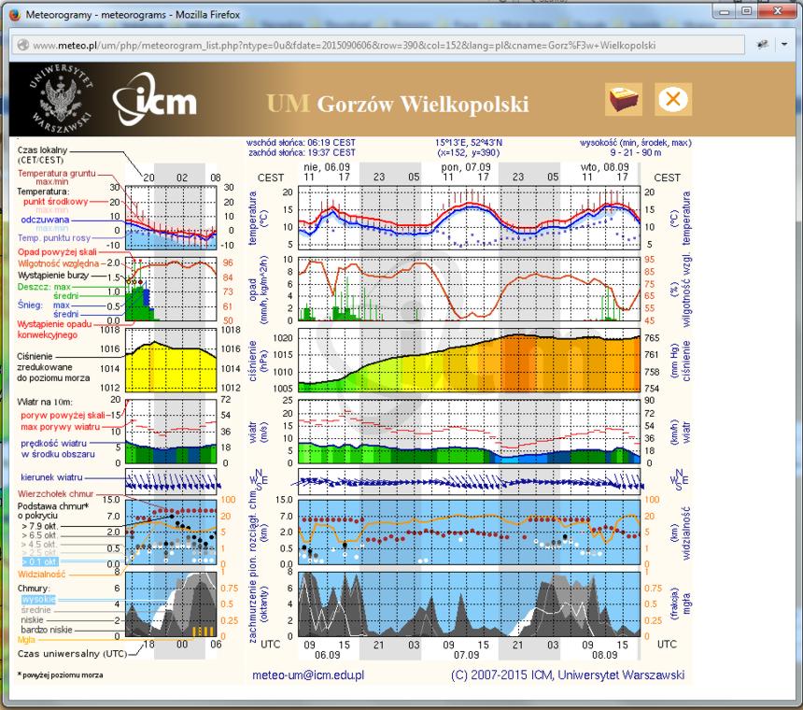Click the 'Wystąpienie burzy' legend label
The image size is (803, 710).
(53, 275)
